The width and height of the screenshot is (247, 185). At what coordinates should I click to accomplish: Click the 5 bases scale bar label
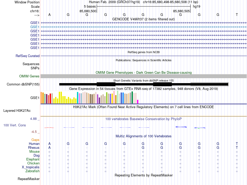pyautogui.click(x=90, y=7)
